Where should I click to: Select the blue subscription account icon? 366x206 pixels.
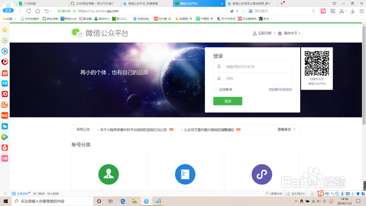click(185, 174)
